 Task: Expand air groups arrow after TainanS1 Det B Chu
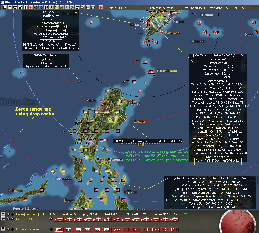(x=51, y=219)
